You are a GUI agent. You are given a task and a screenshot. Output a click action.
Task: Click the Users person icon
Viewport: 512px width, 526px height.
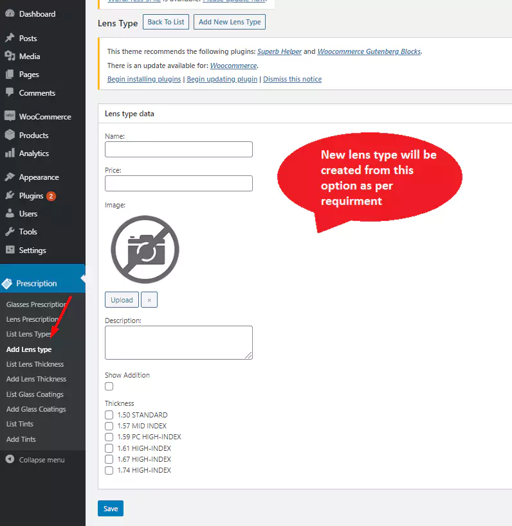(10, 213)
